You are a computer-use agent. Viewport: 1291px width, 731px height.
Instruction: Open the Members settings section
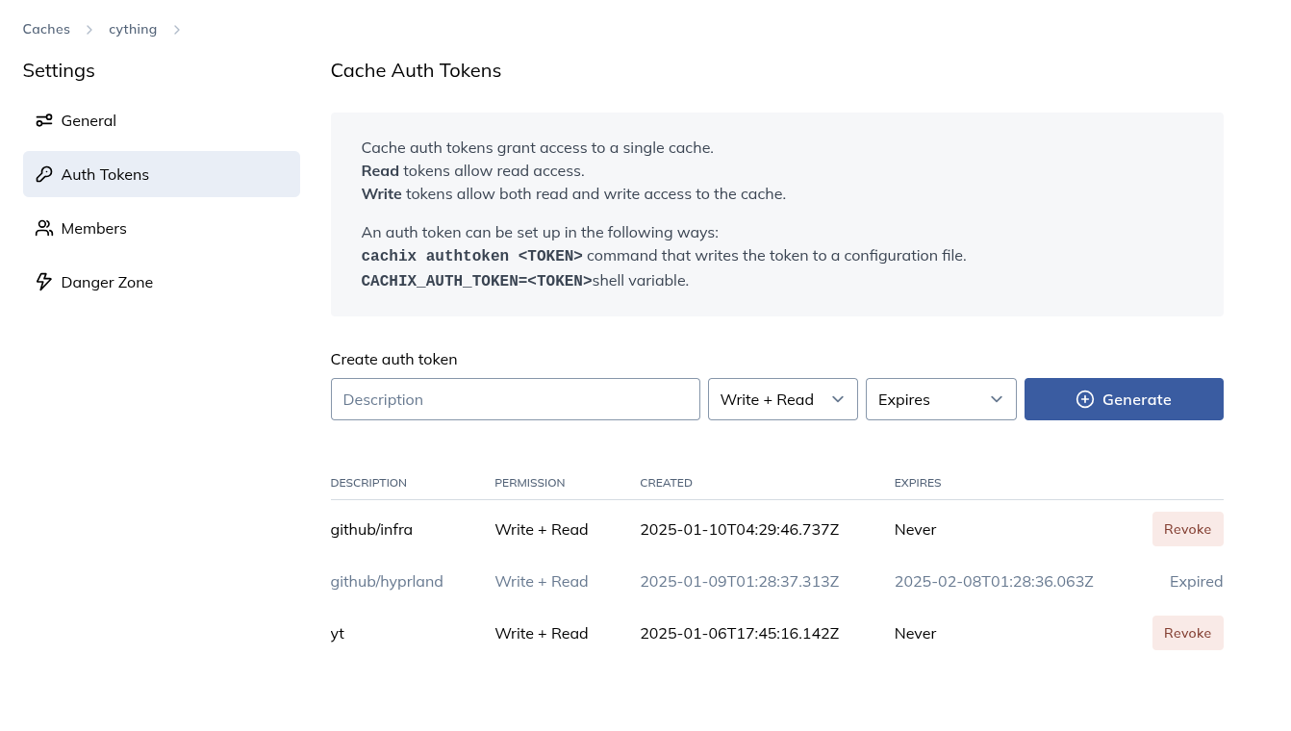93,228
